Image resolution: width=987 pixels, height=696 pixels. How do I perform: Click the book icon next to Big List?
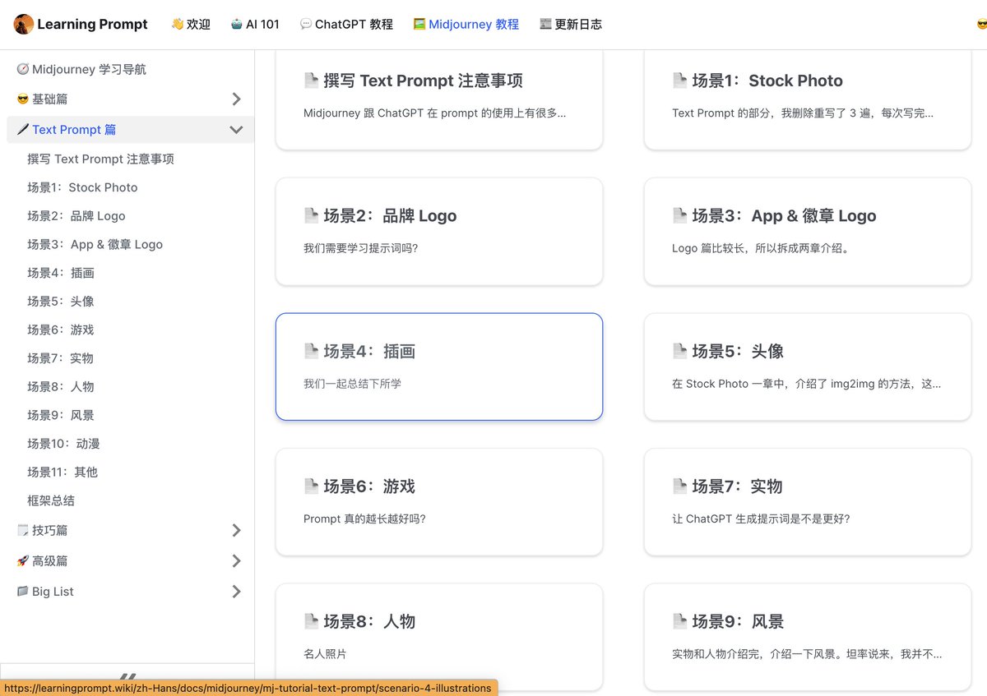pyautogui.click(x=24, y=591)
